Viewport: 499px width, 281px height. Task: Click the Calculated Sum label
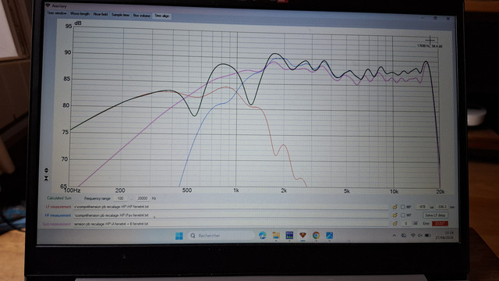point(59,197)
